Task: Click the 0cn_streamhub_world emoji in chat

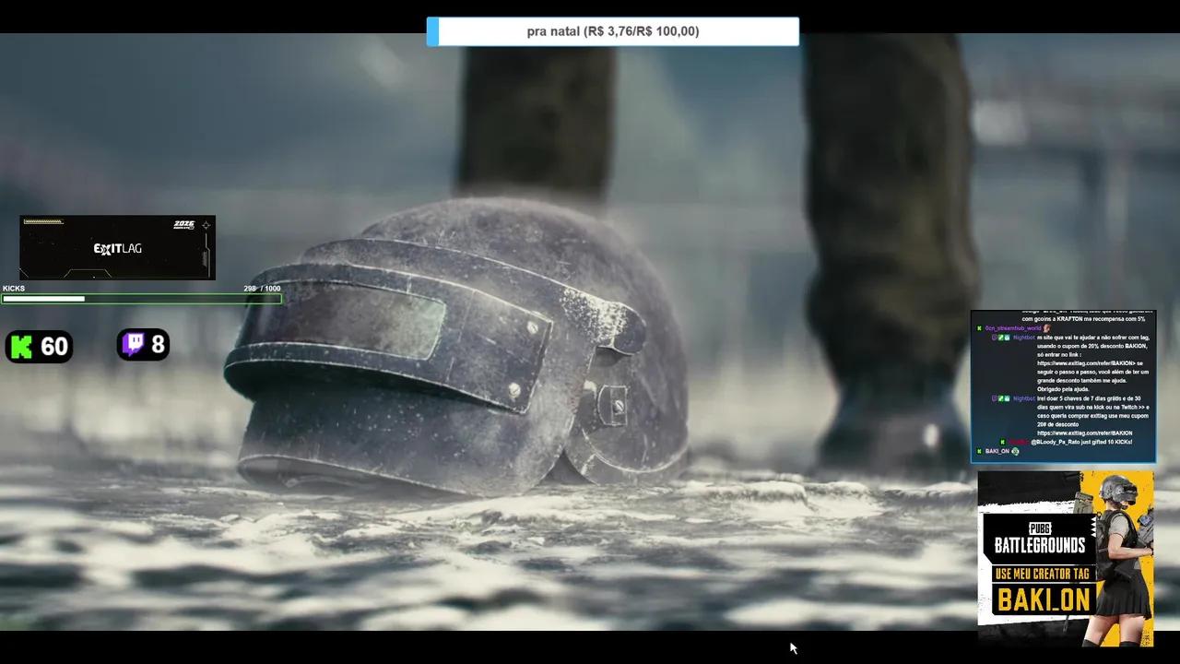Action: pos(1046,328)
